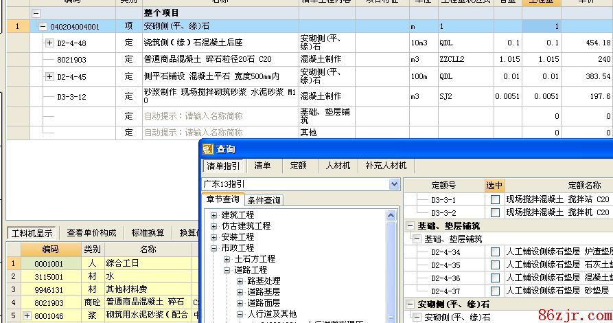Click the tree panel scrollbar up arrow

391,216
